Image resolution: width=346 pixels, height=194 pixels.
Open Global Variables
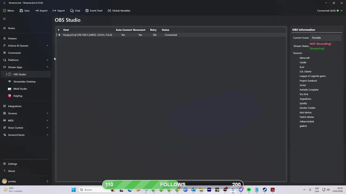click(119, 11)
